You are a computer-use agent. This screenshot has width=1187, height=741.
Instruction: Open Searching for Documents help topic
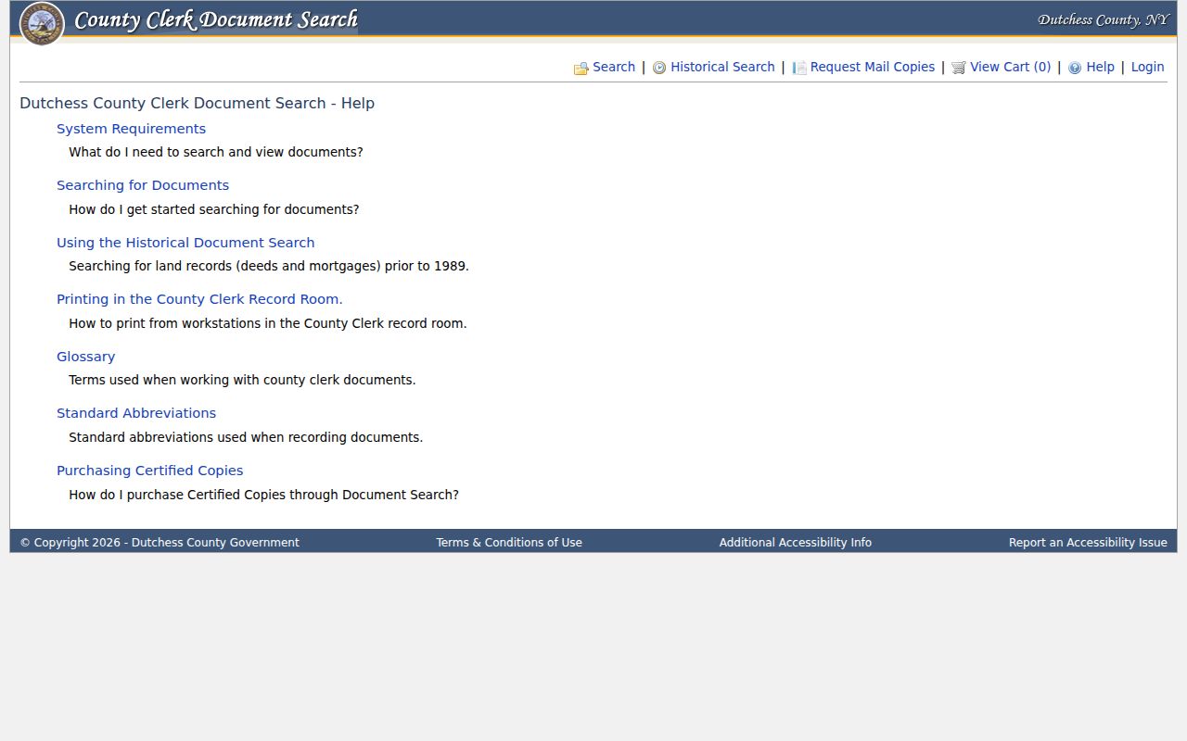tap(143, 185)
